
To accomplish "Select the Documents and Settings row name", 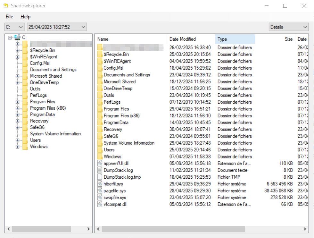I will 127,75.
